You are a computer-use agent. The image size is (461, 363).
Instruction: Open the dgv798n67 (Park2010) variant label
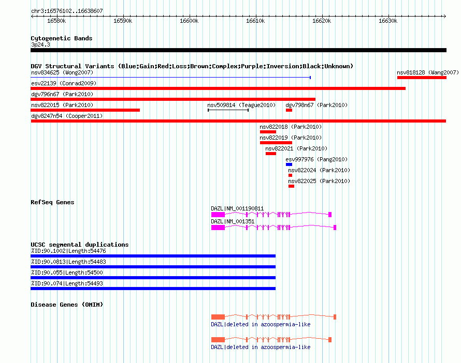point(316,105)
